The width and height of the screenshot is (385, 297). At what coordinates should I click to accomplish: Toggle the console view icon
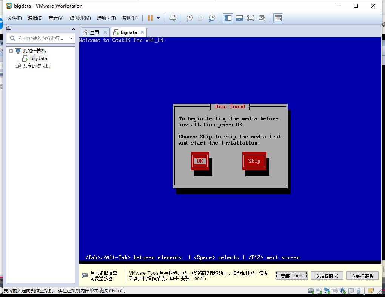(278, 18)
